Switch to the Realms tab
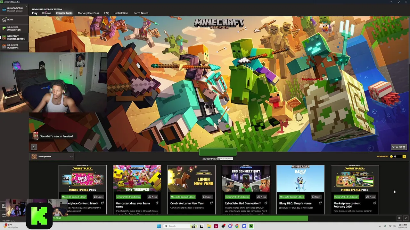The height and width of the screenshot is (230, 410). pos(46,13)
